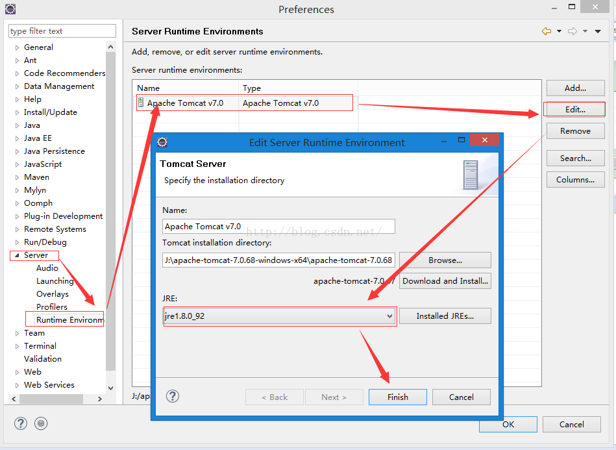Select Java Persistence preference category
616x450 pixels.
click(55, 151)
